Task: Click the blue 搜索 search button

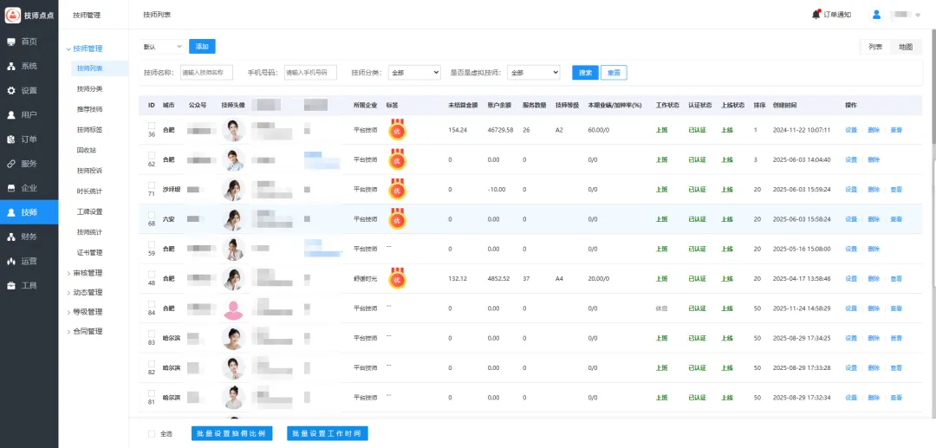Action: [x=585, y=73]
